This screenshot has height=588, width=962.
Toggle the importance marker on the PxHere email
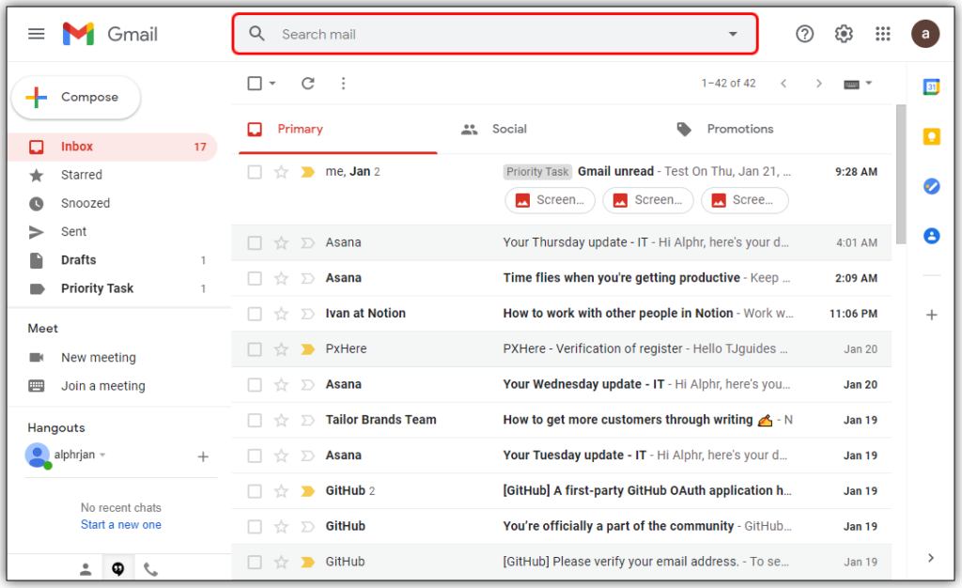tap(307, 348)
